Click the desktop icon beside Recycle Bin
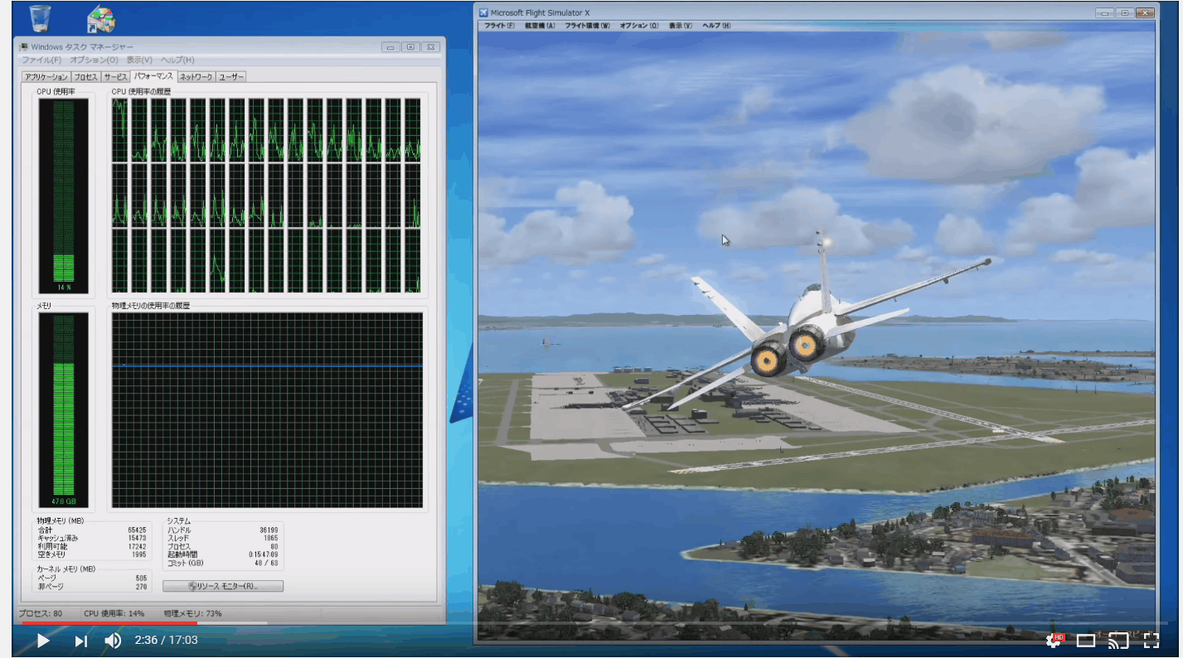Image resolution: width=1183 pixels, height=658 pixels. pos(101,18)
